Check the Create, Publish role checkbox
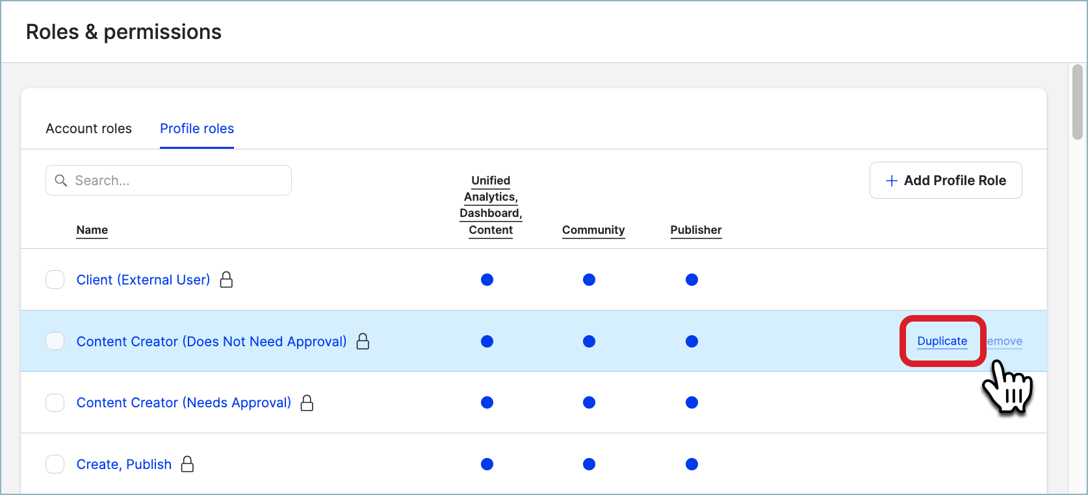1088x495 pixels. pos(55,464)
